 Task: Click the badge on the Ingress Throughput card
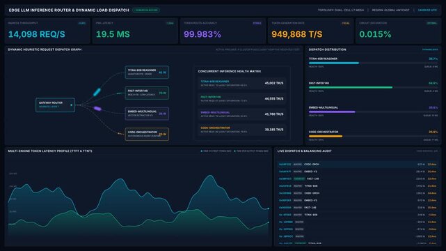click(x=82, y=23)
